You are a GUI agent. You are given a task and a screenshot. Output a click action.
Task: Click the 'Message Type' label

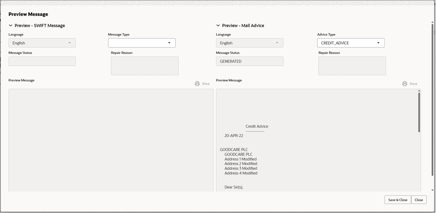[x=119, y=34]
